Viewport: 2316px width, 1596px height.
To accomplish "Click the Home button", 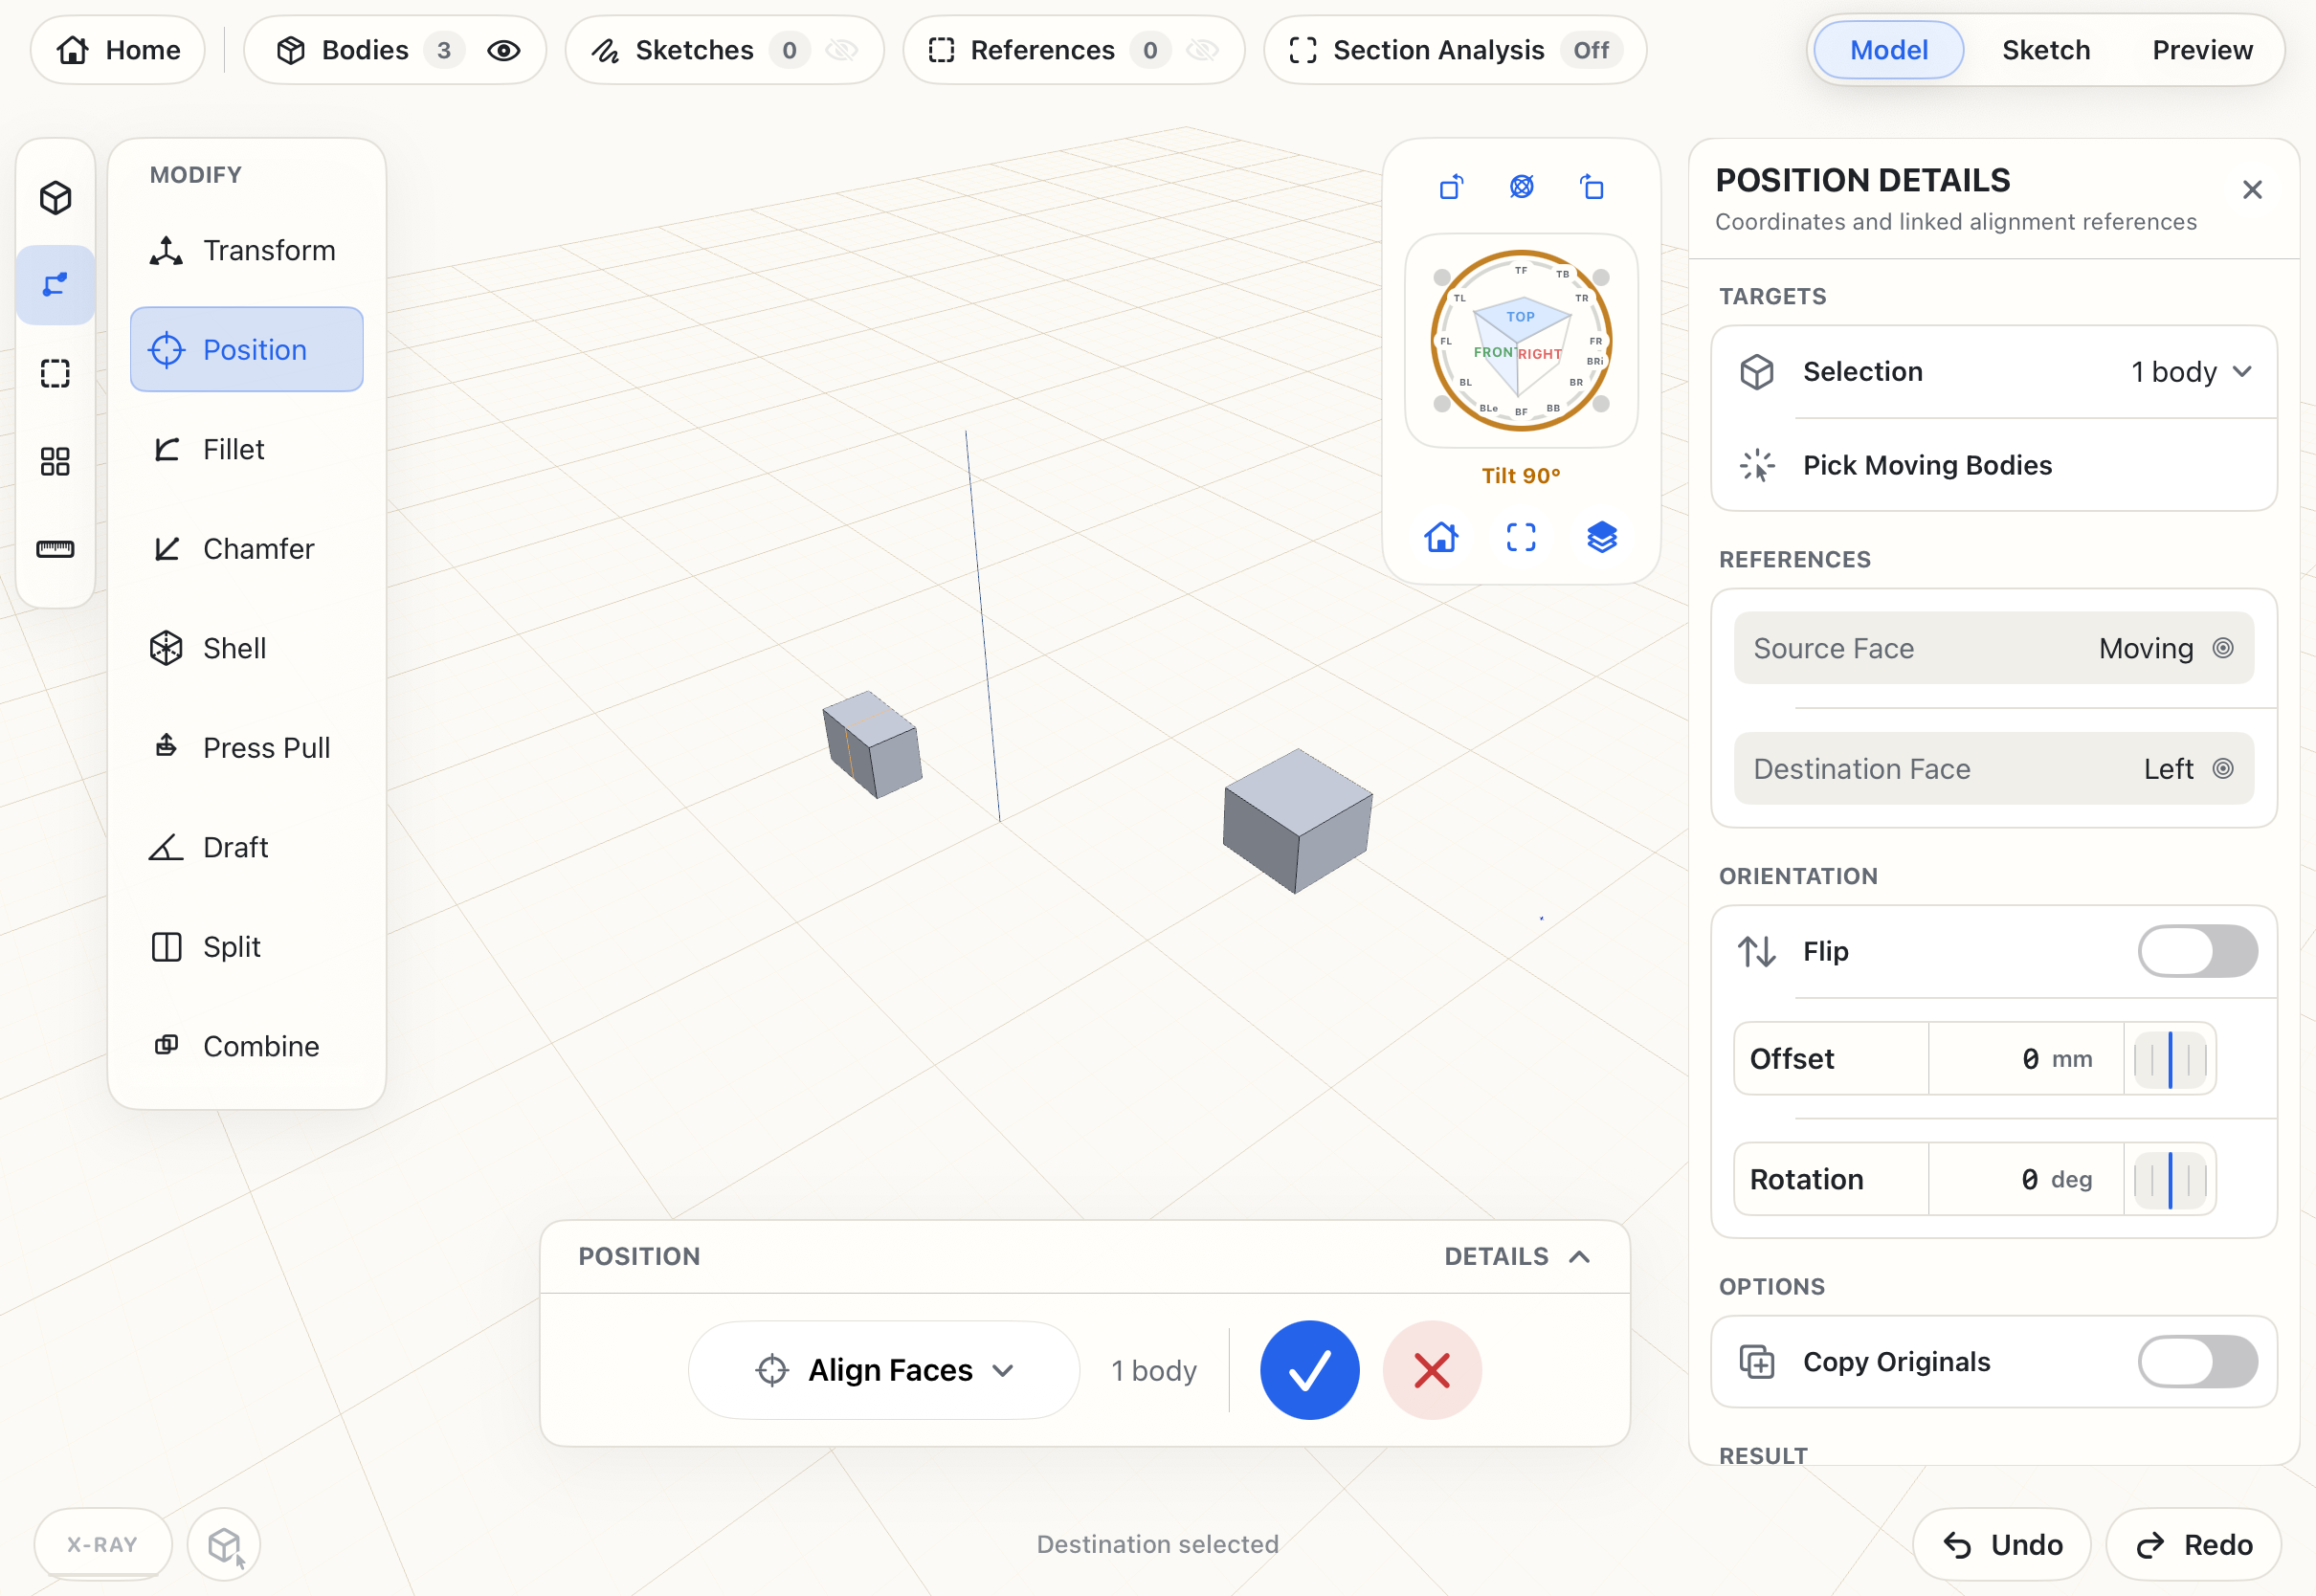I will pos(118,50).
